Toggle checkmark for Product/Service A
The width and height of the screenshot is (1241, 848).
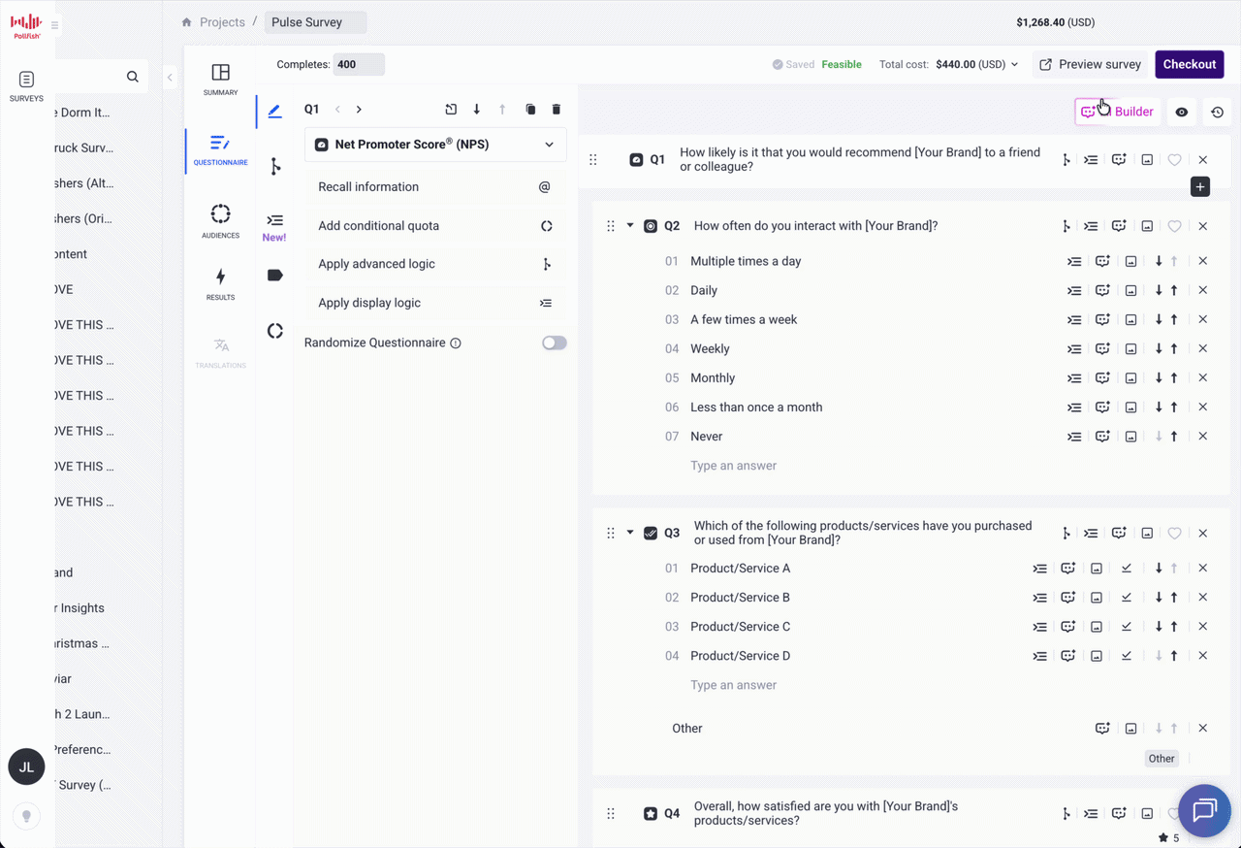pos(1127,569)
